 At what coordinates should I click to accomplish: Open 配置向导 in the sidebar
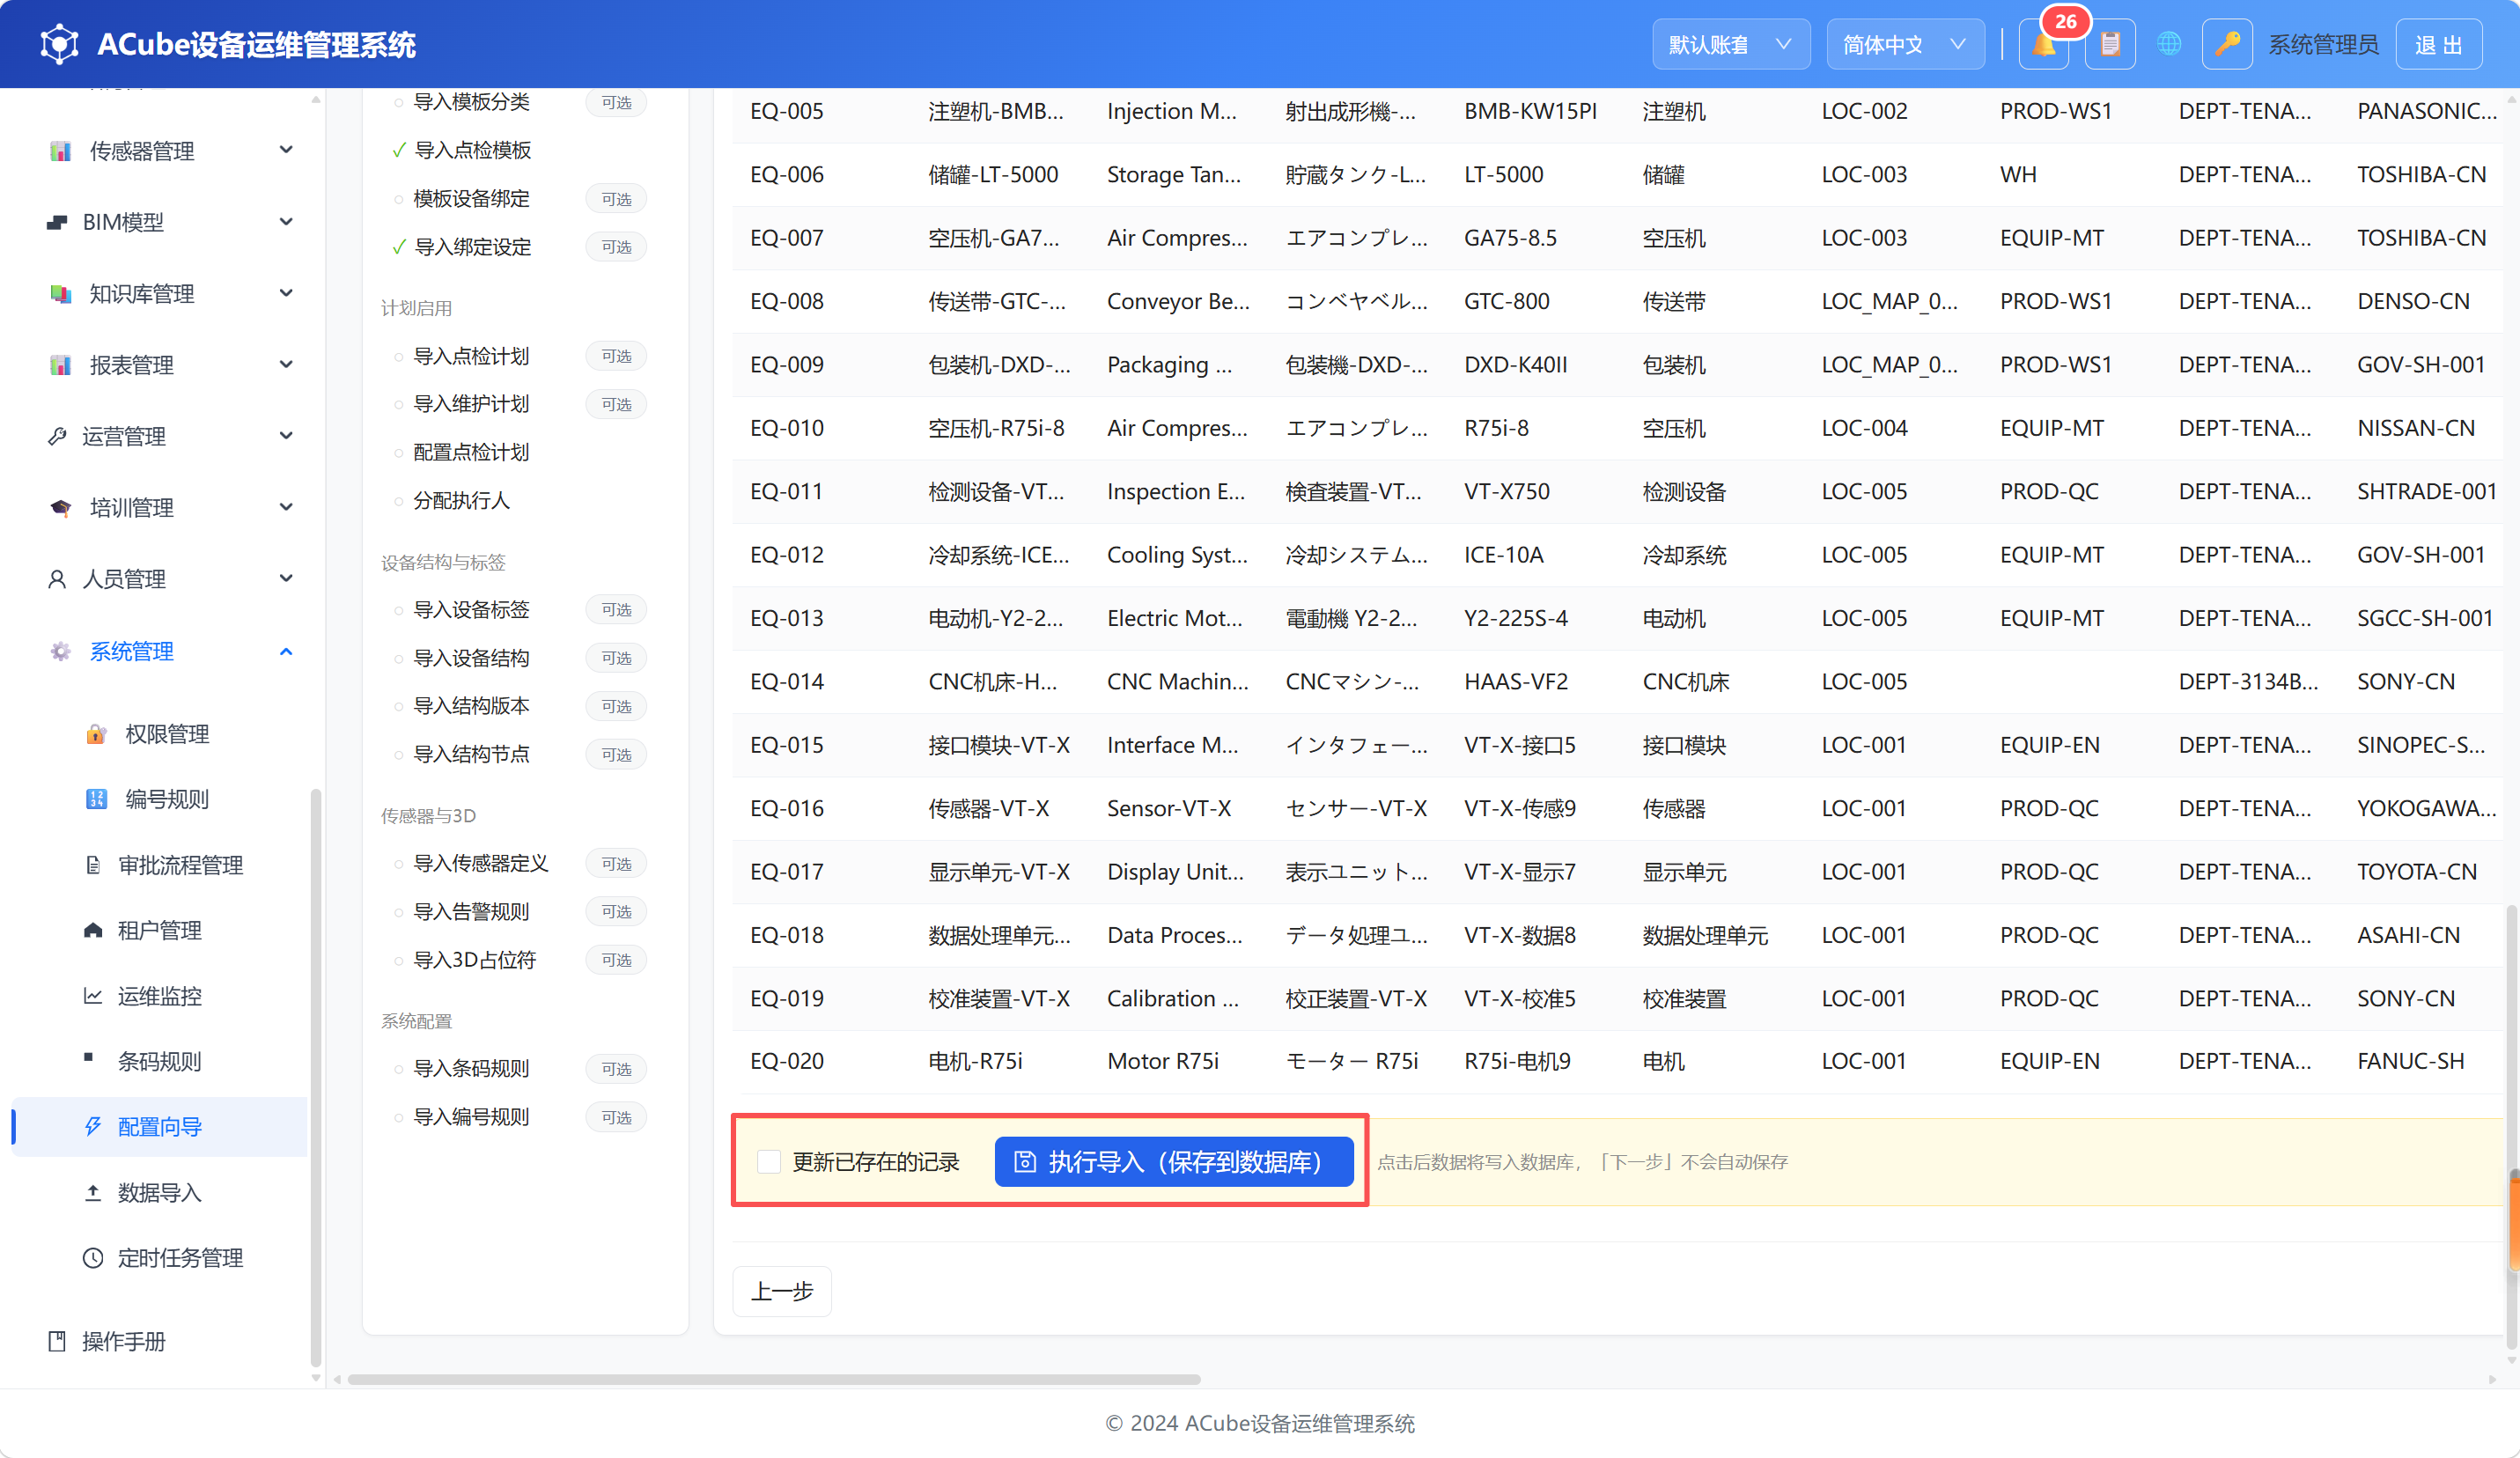click(x=160, y=1127)
